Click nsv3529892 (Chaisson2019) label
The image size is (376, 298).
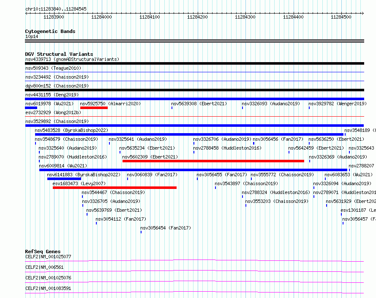(57, 121)
